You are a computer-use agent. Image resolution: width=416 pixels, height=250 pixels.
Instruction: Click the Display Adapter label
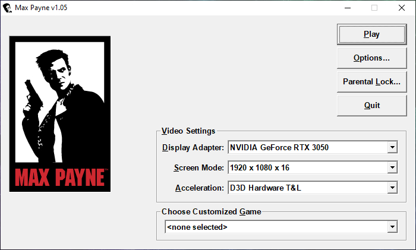click(x=193, y=147)
